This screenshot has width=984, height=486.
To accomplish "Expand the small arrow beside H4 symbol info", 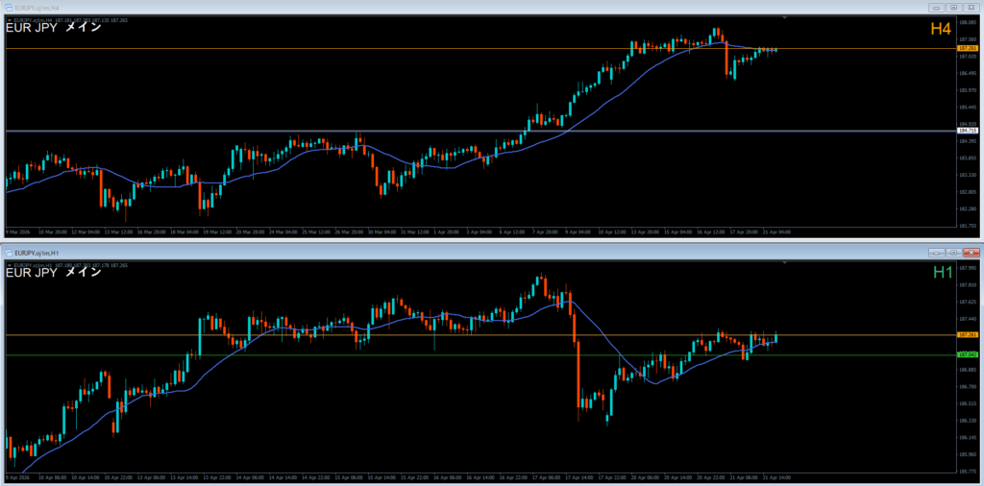I will coord(9,17).
